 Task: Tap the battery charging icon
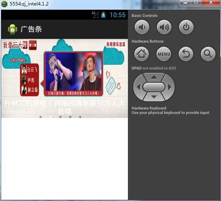(x=103, y=15)
